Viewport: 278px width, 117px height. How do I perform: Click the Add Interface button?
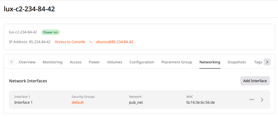[x=255, y=81]
